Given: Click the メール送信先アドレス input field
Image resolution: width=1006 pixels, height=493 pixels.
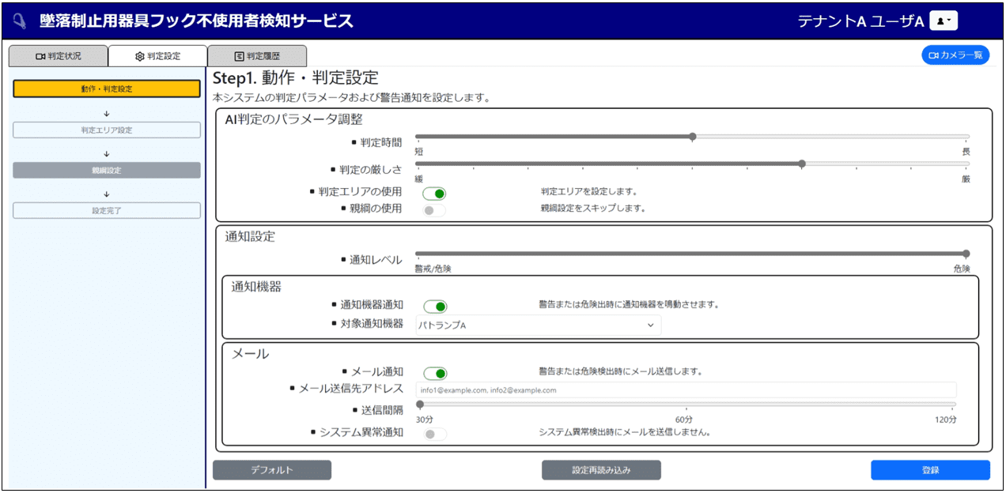Looking at the screenshot, I should point(686,390).
